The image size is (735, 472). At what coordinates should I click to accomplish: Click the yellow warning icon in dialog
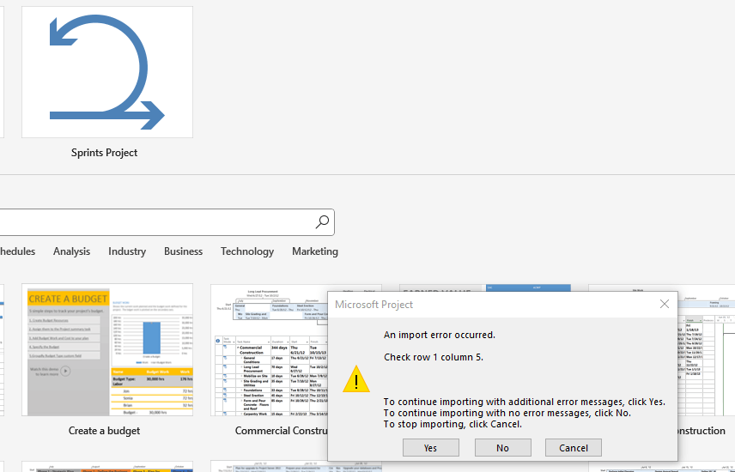356,379
